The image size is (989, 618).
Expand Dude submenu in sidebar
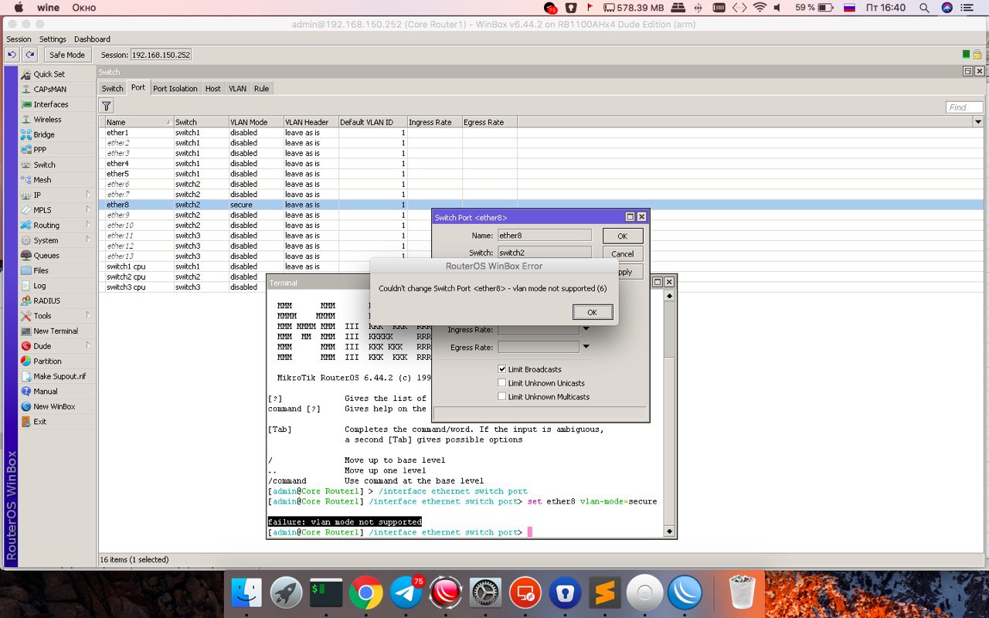click(88, 346)
